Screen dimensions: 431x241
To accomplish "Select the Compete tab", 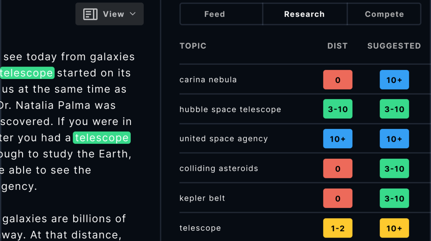I will click(x=384, y=14).
